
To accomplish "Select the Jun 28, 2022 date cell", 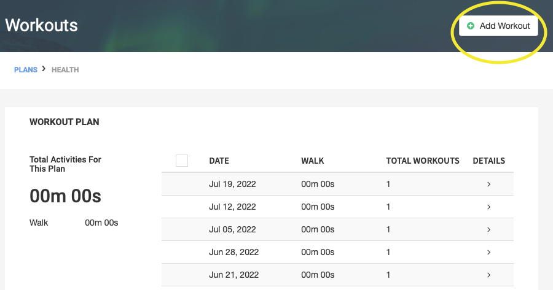I will (234, 253).
